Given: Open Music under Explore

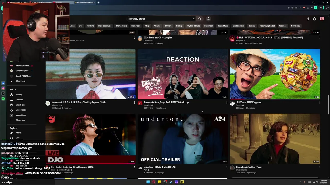Looking at the screenshot, I should 18,133.
